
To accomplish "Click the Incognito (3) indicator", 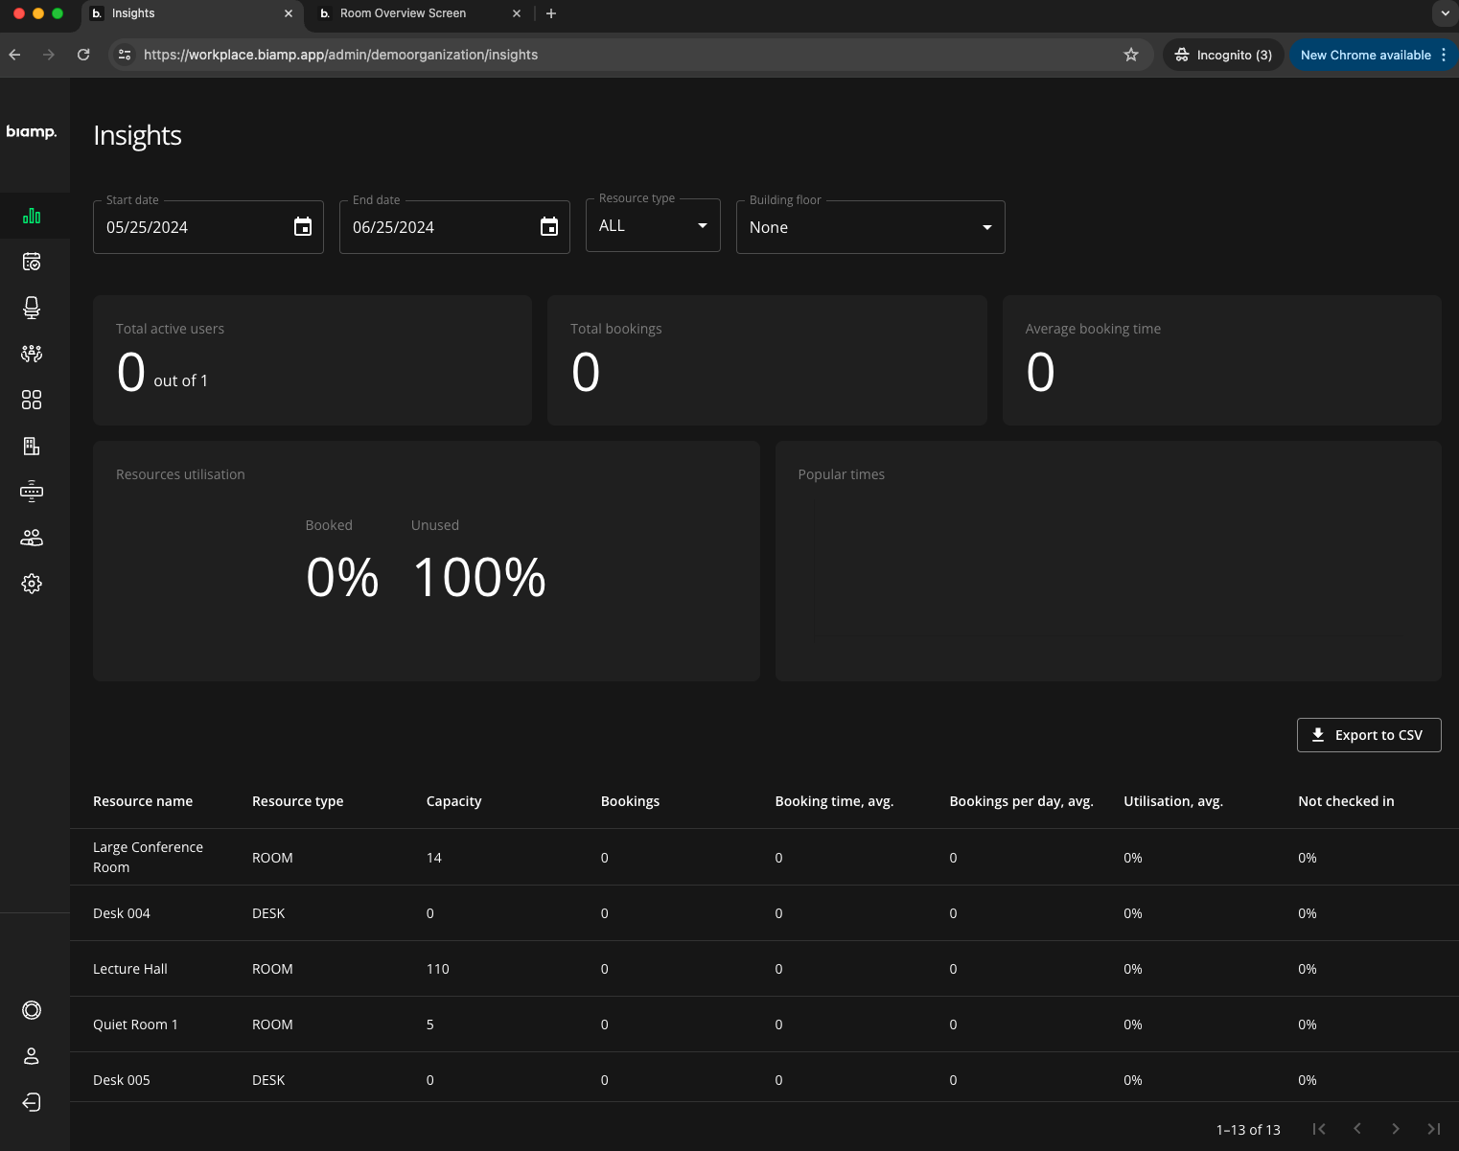I will (1224, 55).
